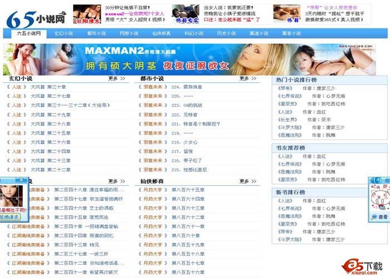Select the 黑客小说 navigation tab
Screen dimensions: 390x278
291,33
